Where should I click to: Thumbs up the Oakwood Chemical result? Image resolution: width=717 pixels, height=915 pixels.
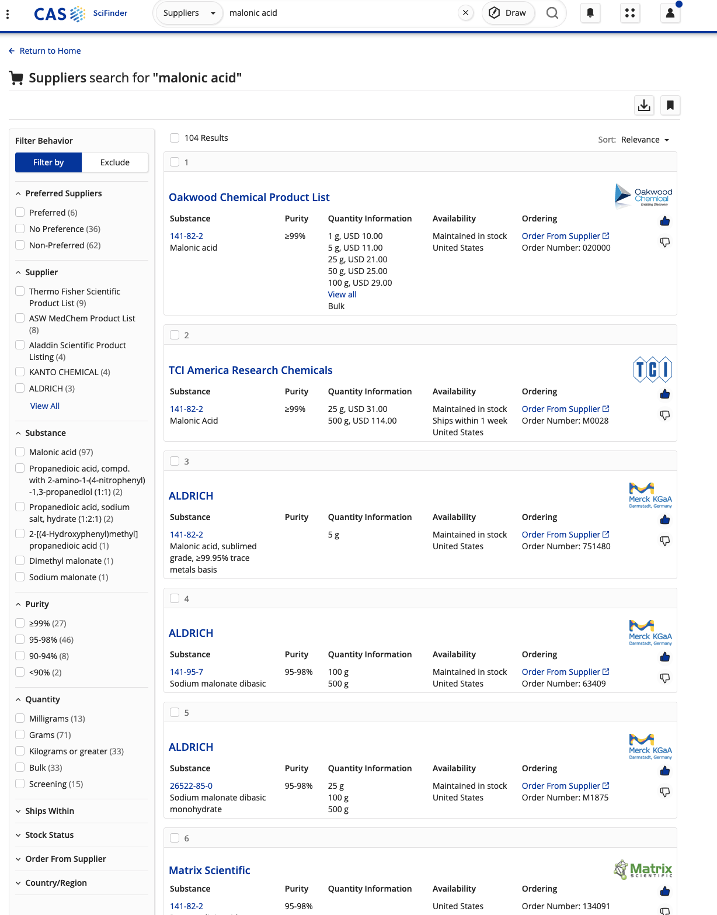pos(664,221)
